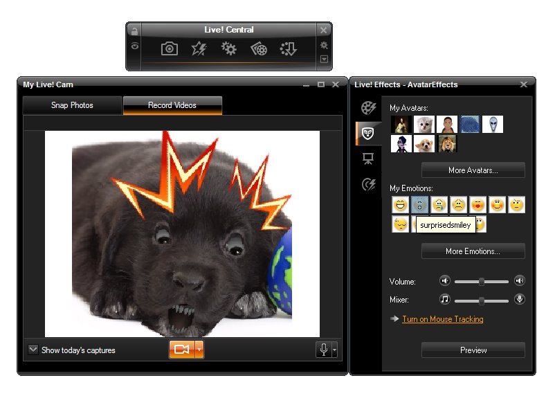Select the avatar mask effects sidebar icon
Viewport: 555px width, 396px height.
tap(368, 133)
